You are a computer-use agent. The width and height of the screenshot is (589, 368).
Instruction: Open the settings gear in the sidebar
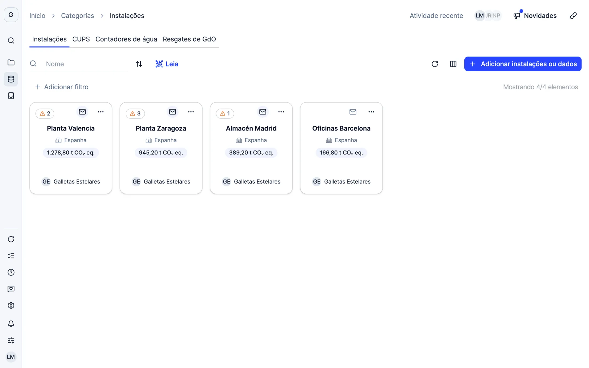click(11, 306)
